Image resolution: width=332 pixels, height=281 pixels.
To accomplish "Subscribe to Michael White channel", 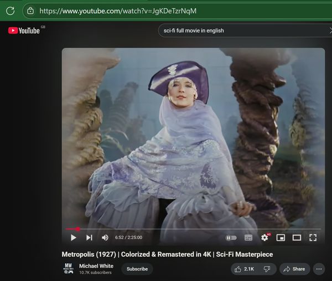I will pos(137,269).
